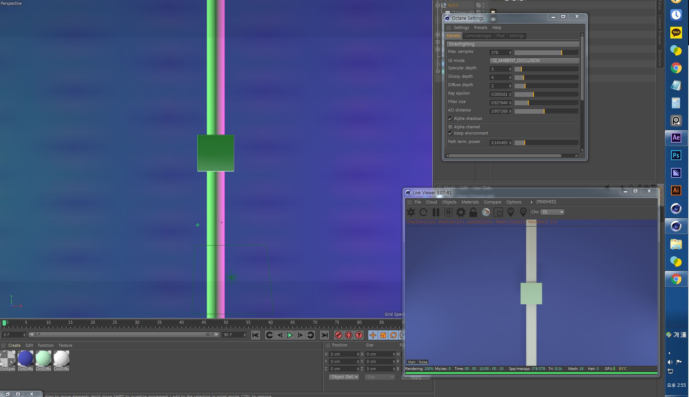The width and height of the screenshot is (689, 397).
Task: Click the render region square icon in Live Viewer
Action: (x=498, y=212)
